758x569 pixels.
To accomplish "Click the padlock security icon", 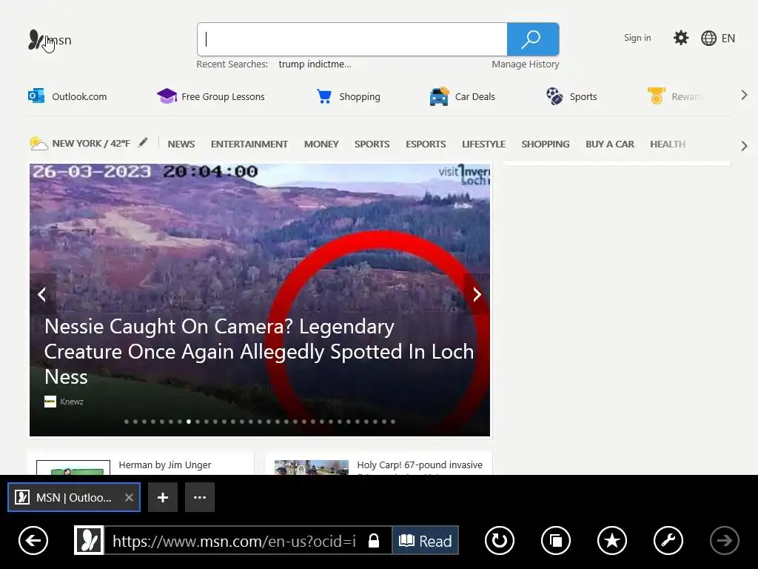I will point(374,540).
